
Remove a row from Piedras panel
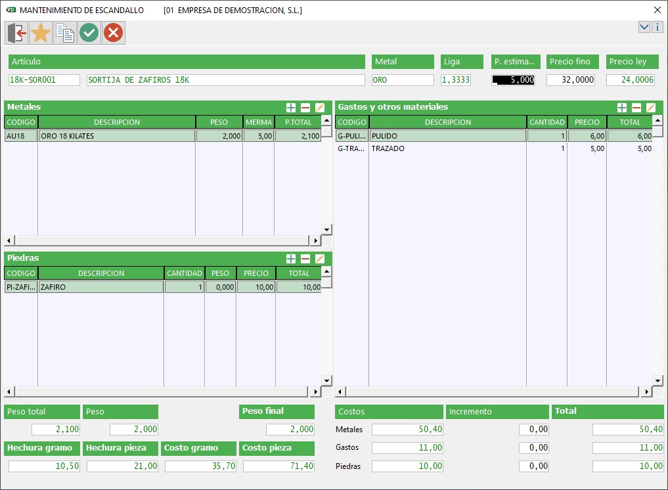click(x=305, y=259)
